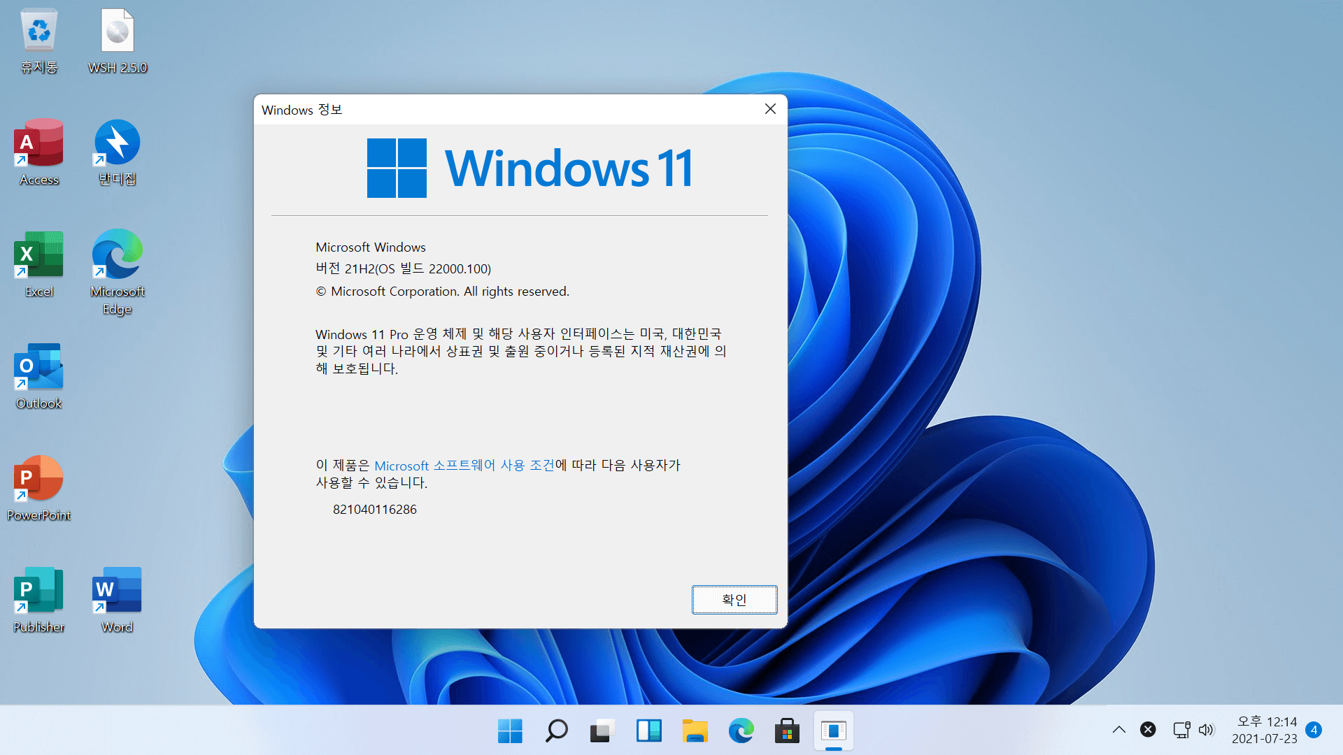Open the Widgets panel on taskbar

[648, 731]
